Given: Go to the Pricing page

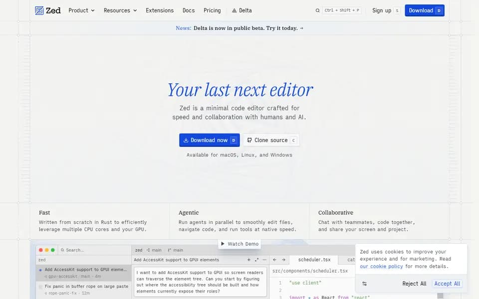Looking at the screenshot, I should click(x=212, y=10).
